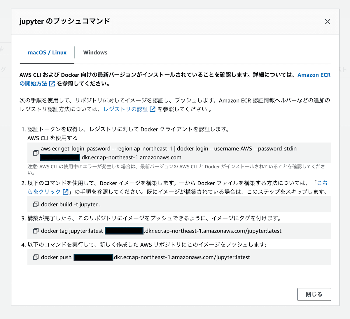Select the macOS / Linux tab
Viewport: 350px width, 319px height.
pyautogui.click(x=47, y=53)
